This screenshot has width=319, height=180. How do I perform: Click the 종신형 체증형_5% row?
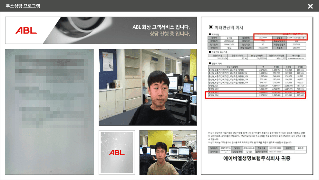coord(257,73)
